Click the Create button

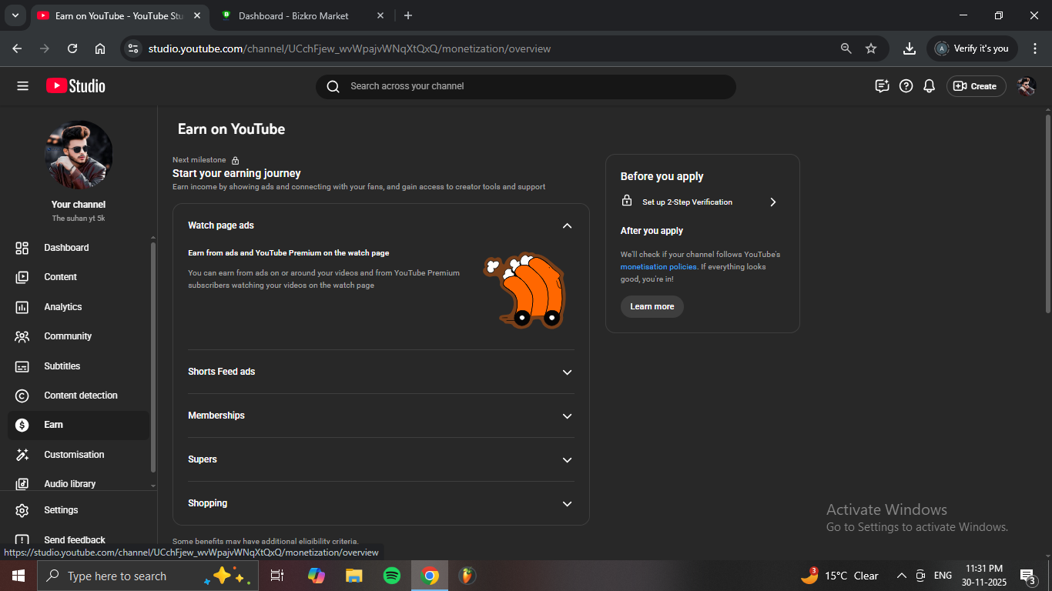click(x=976, y=86)
